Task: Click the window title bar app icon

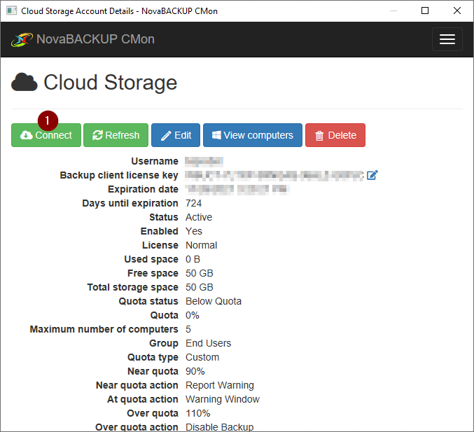Action: (x=11, y=11)
